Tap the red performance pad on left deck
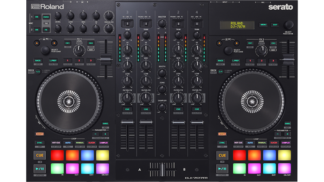 click(57, 155)
